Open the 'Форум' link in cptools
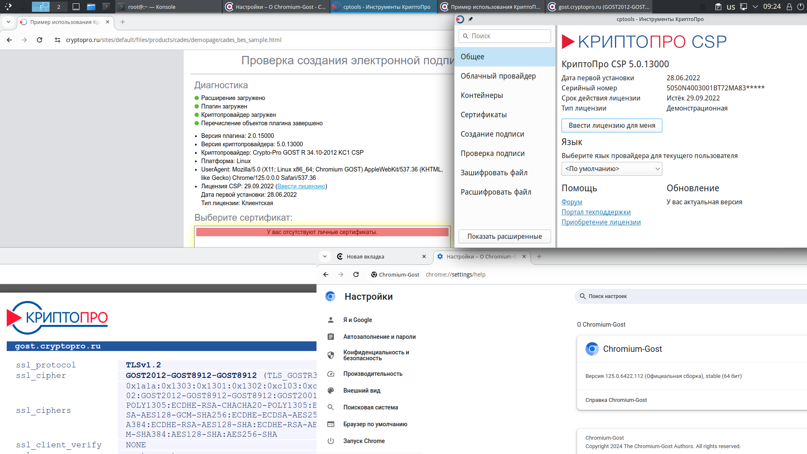 click(x=572, y=202)
